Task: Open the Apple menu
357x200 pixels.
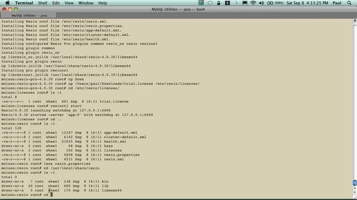Action: pos(7,3)
